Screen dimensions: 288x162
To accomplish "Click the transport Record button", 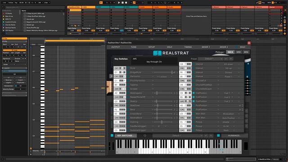I will pos(126,3).
